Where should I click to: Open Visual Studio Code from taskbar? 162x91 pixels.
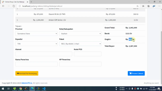click(44, 89)
